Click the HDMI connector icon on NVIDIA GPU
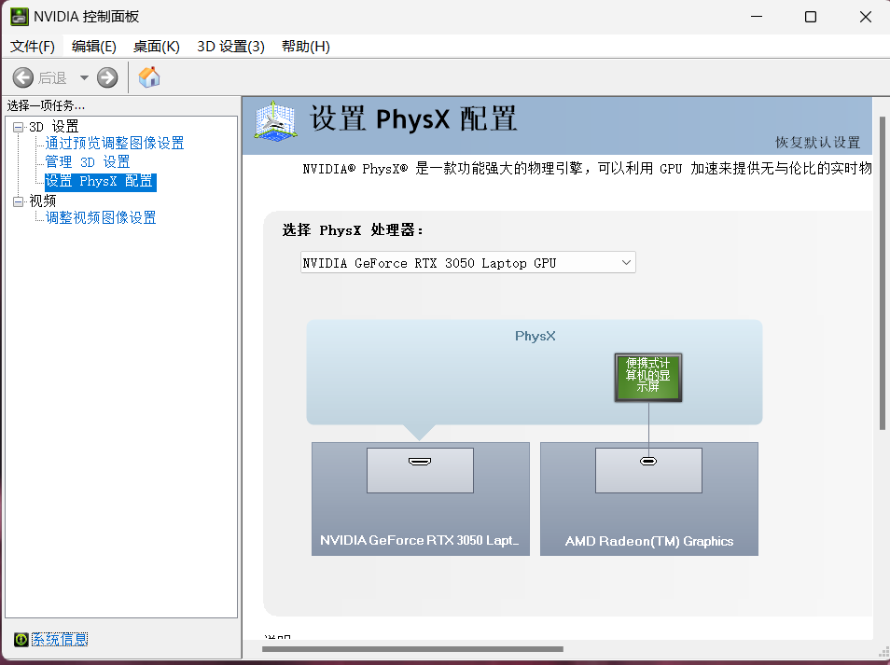 pos(420,462)
